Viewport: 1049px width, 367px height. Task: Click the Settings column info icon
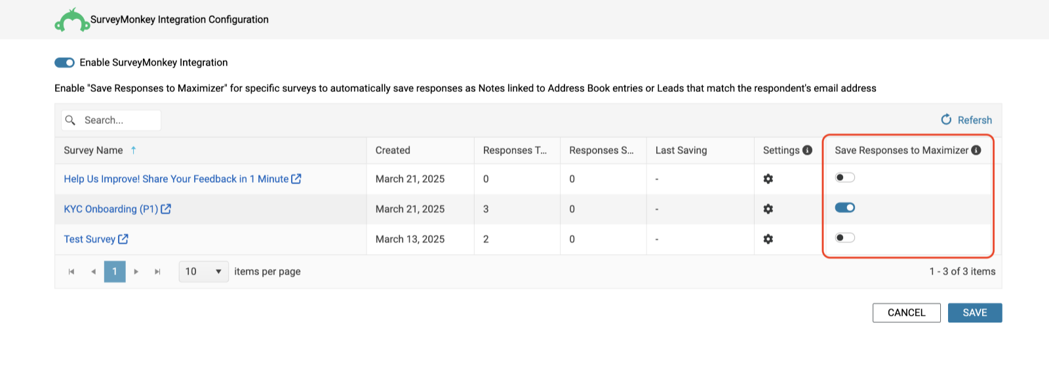point(807,150)
